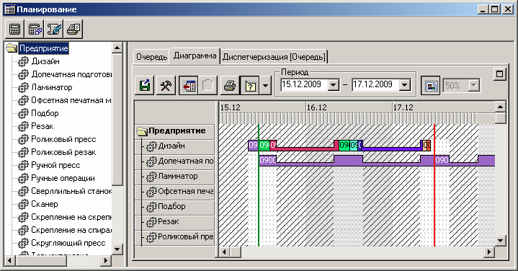Screen dimensions: 518x271
Task: Select Ручной пресс in left tree
Action: click(55, 165)
